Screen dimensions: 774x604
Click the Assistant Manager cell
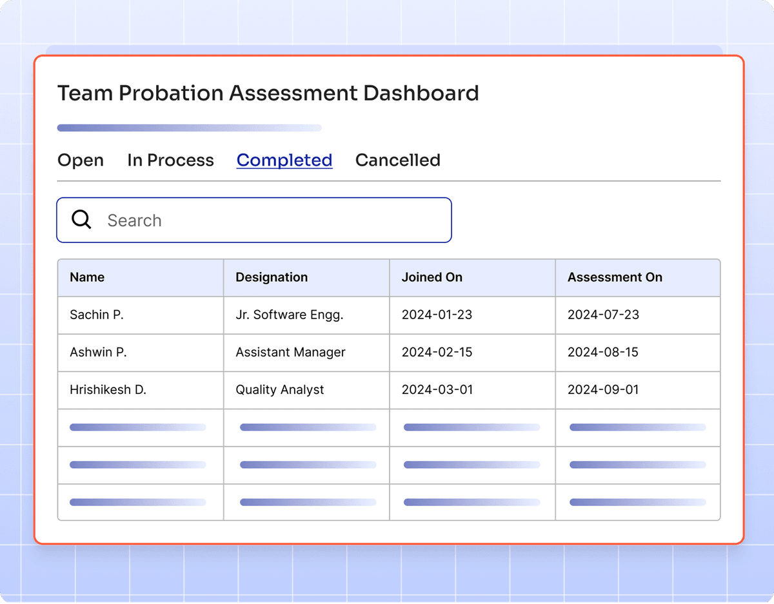pos(306,353)
